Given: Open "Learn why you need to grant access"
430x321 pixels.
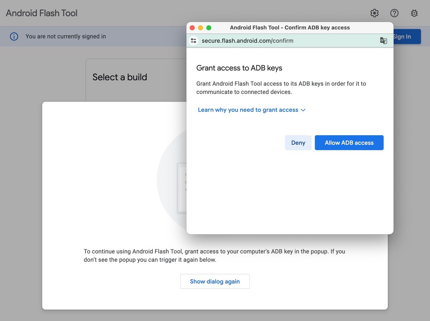Looking at the screenshot, I should click(248, 110).
